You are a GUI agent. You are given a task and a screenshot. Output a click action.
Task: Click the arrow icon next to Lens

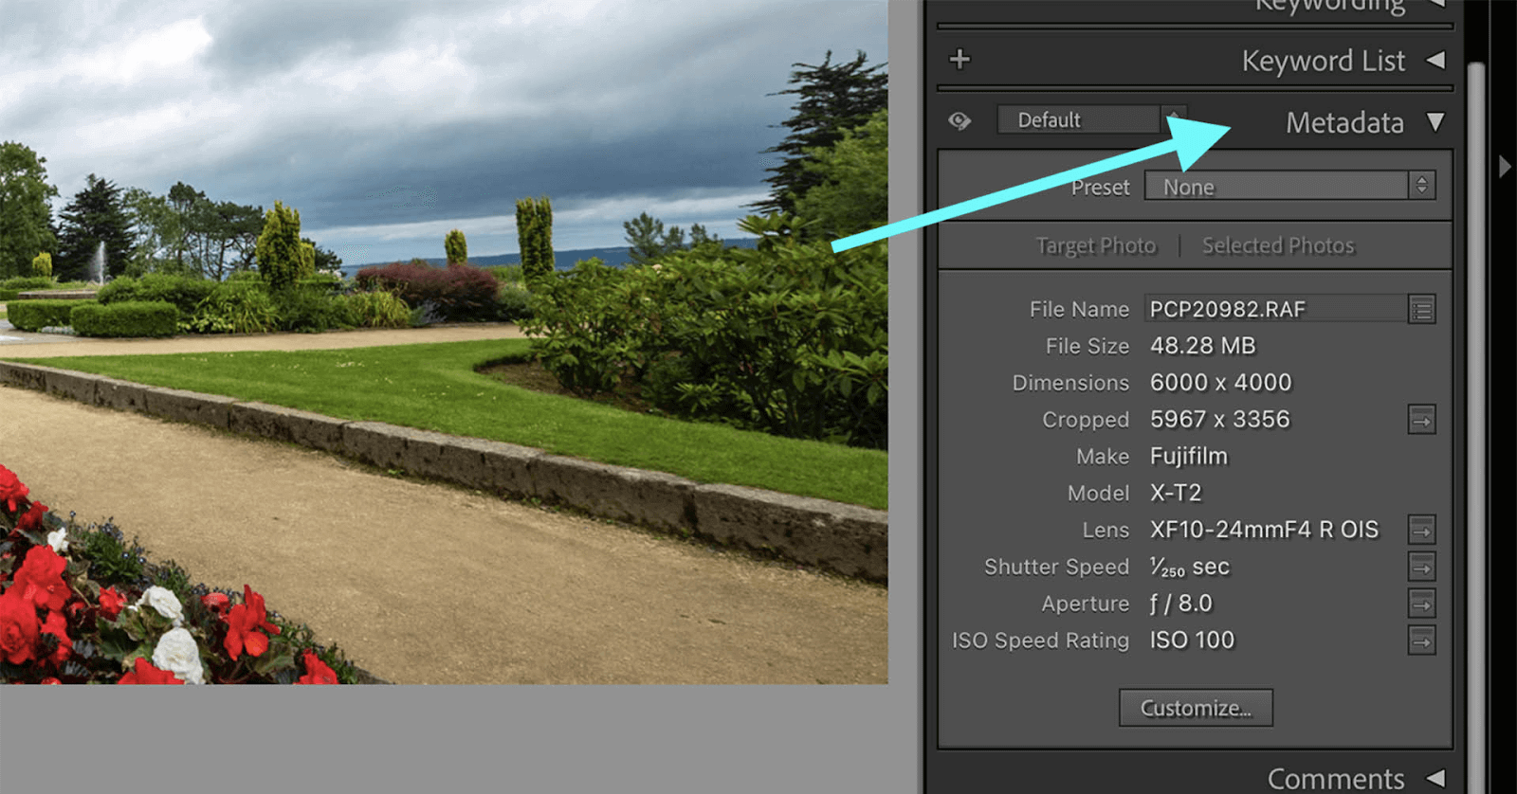(1421, 531)
